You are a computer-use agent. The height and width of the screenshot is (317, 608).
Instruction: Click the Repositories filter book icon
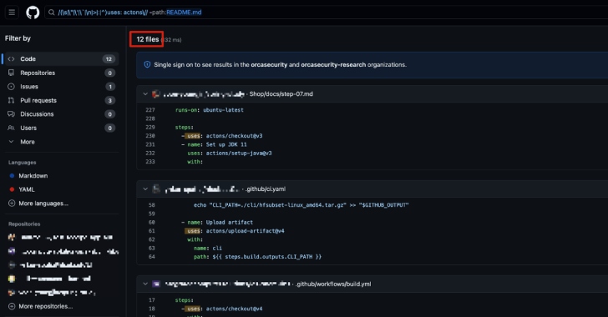11,73
